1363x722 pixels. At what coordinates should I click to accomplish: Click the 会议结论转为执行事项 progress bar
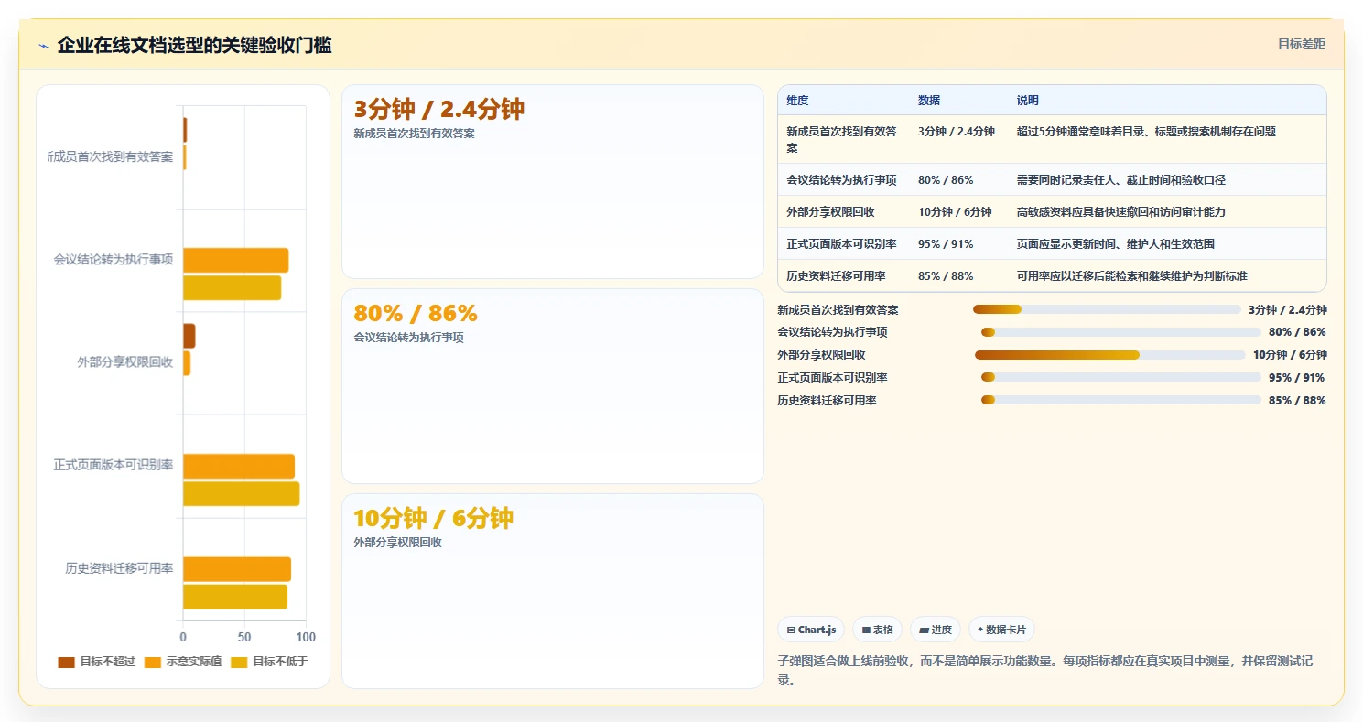[x=1120, y=332]
